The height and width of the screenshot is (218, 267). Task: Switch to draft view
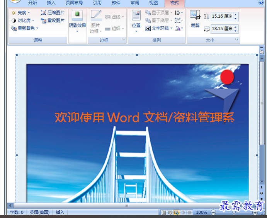point(189,212)
